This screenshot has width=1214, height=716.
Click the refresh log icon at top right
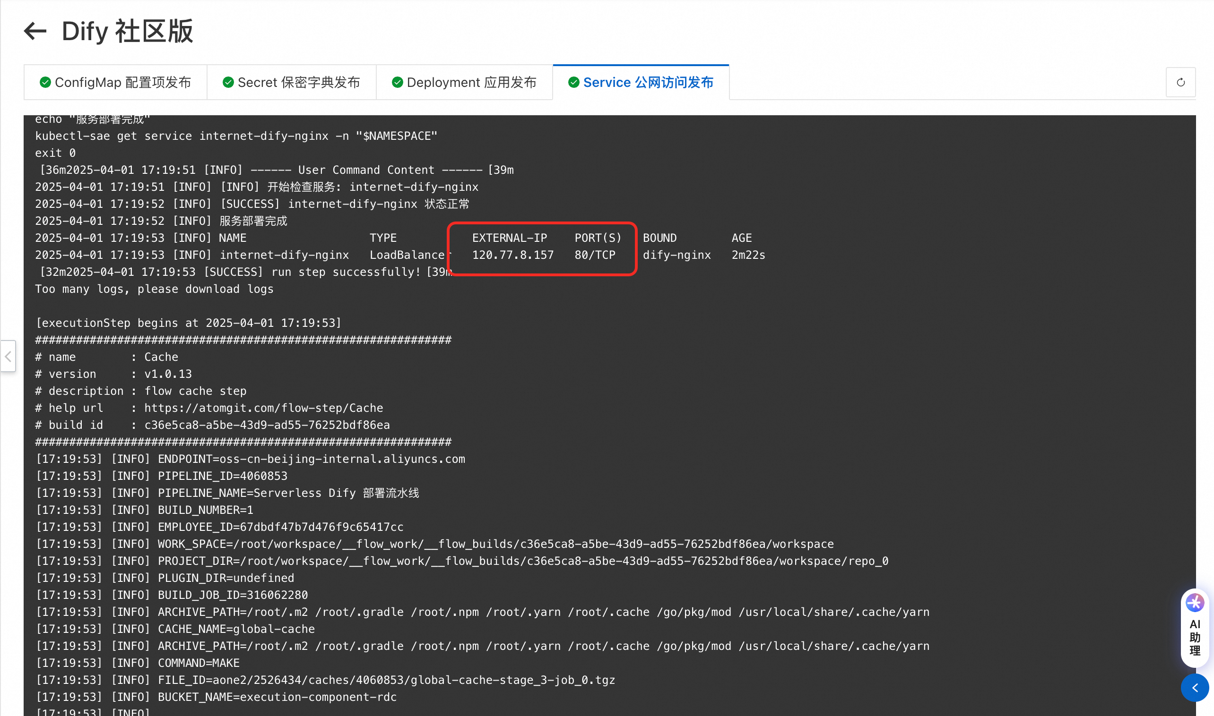[x=1181, y=82]
